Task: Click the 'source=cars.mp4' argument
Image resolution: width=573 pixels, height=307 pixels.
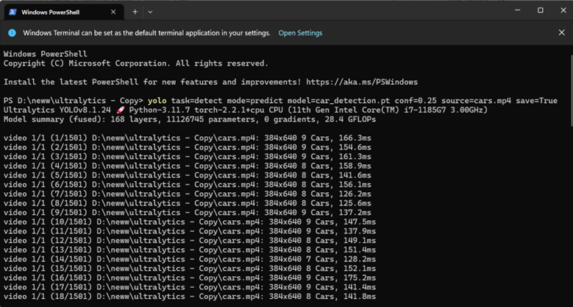Action: [476, 101]
